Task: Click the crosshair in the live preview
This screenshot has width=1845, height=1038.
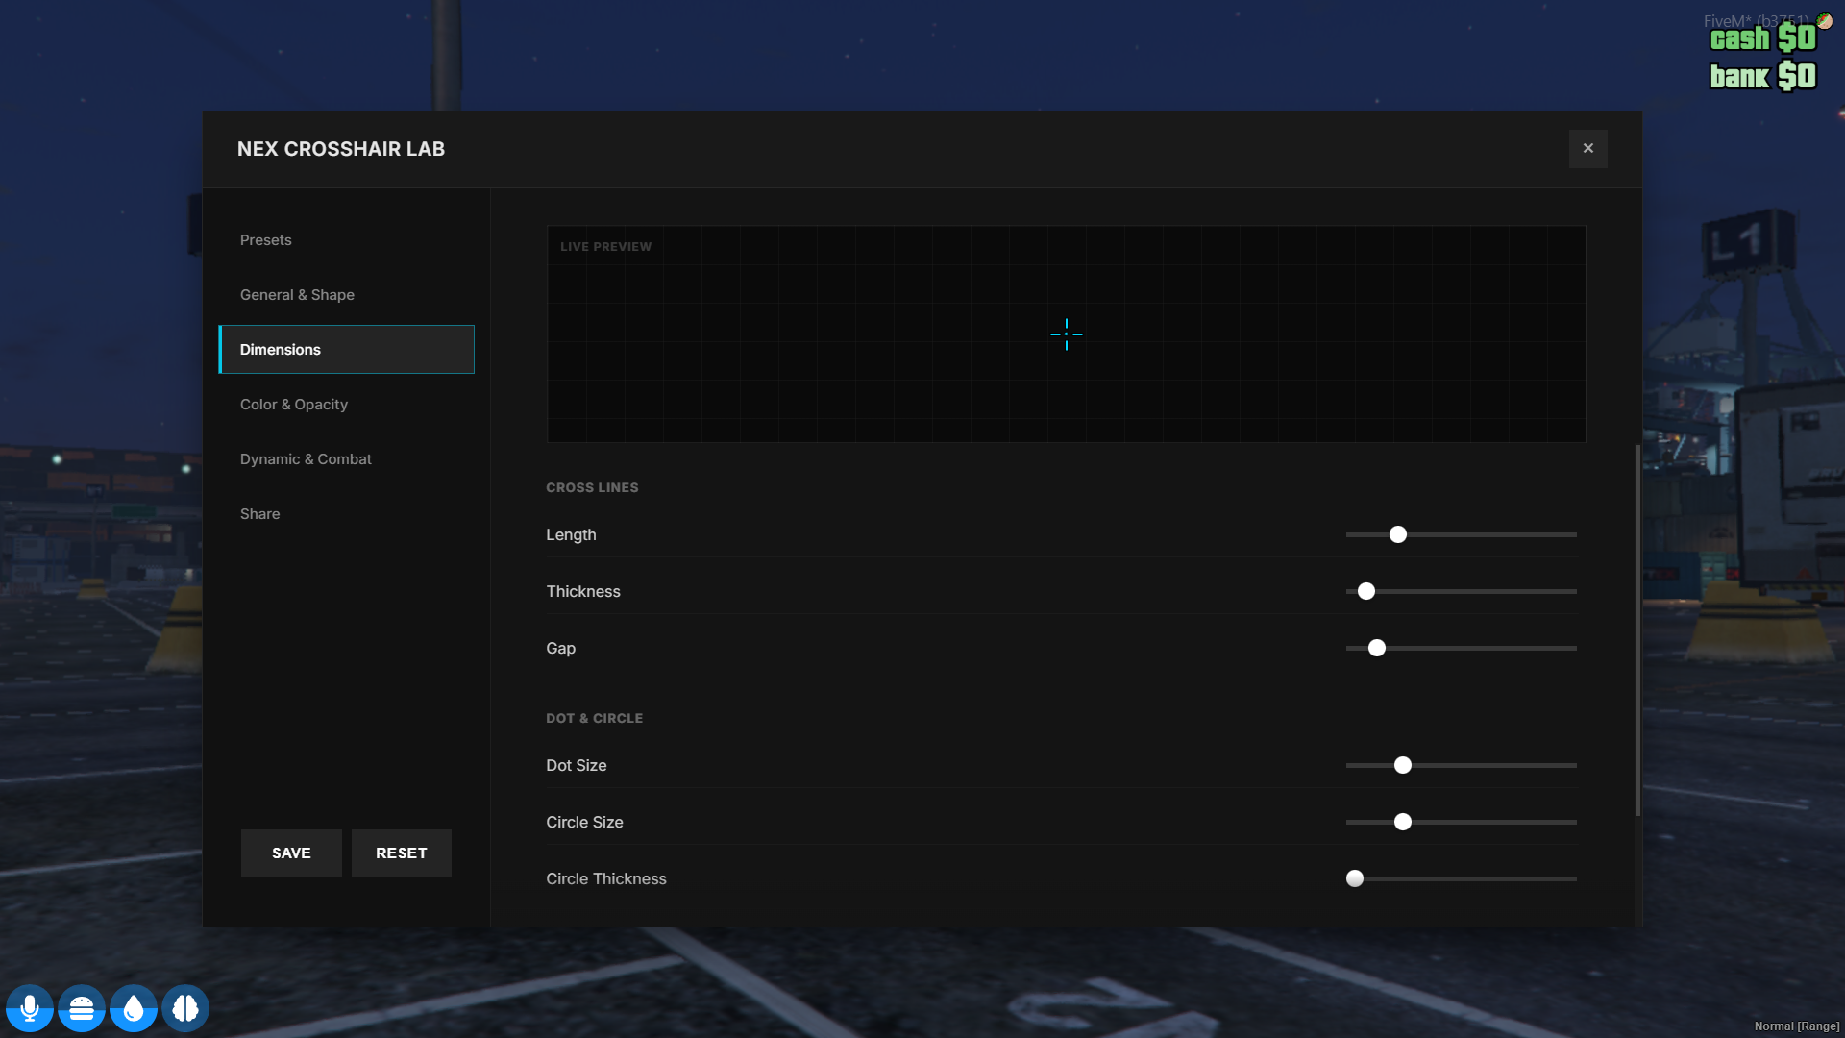Action: tap(1067, 334)
